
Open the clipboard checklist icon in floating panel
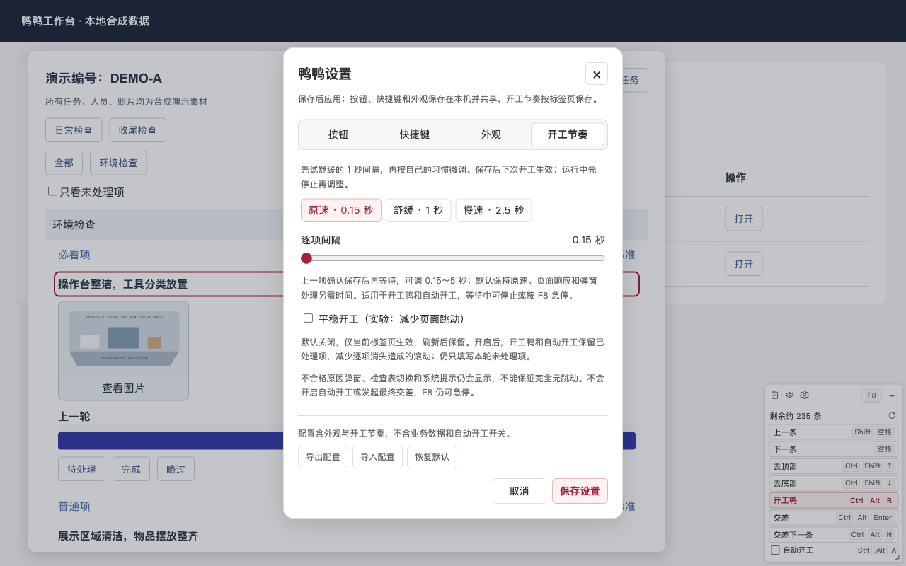coord(775,395)
